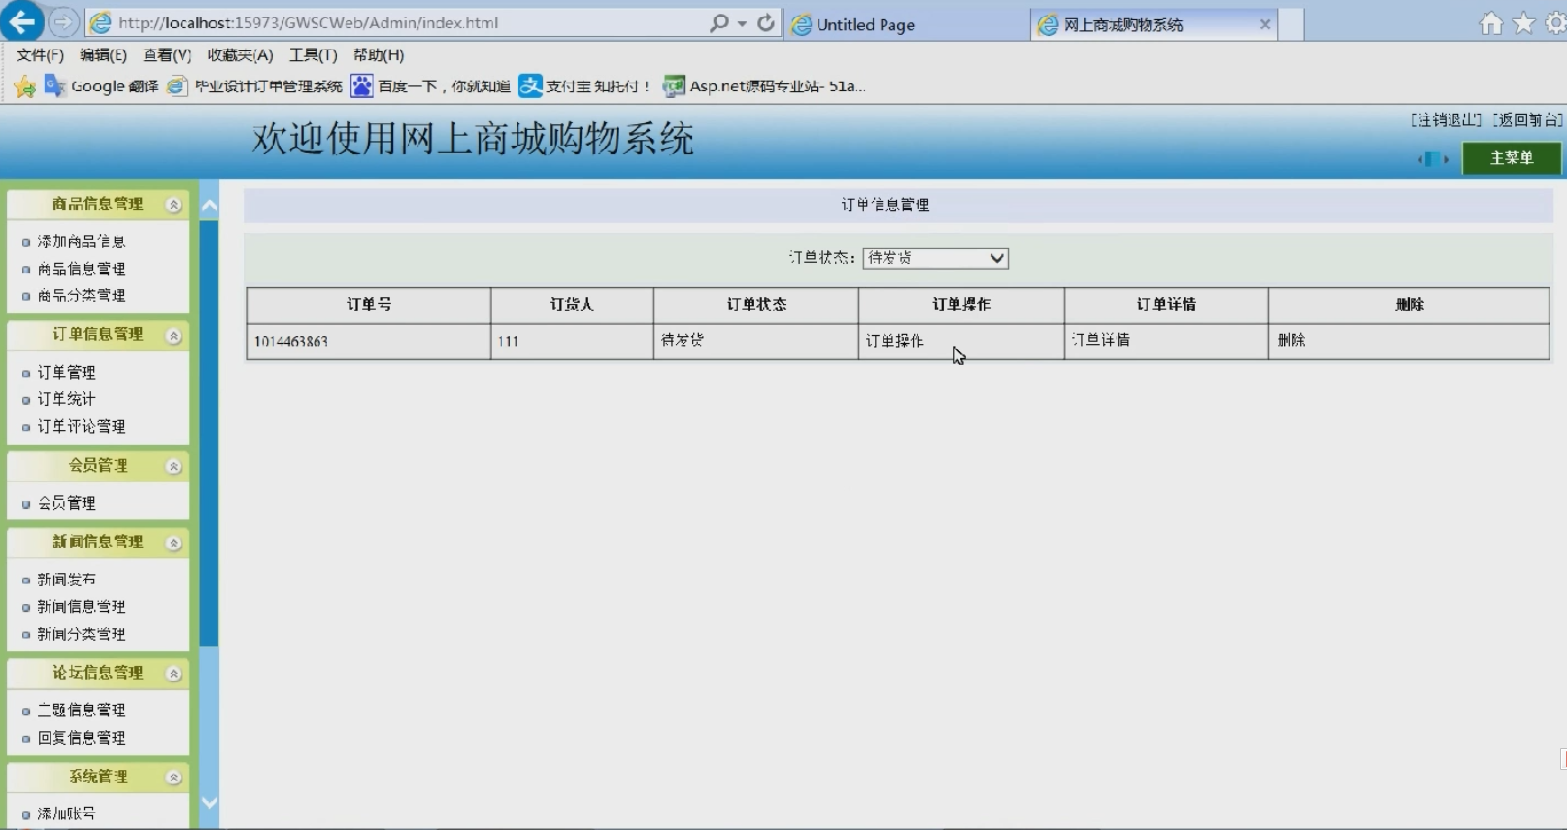Click 删除 link for order 1014463863
This screenshot has width=1567, height=830.
point(1291,340)
